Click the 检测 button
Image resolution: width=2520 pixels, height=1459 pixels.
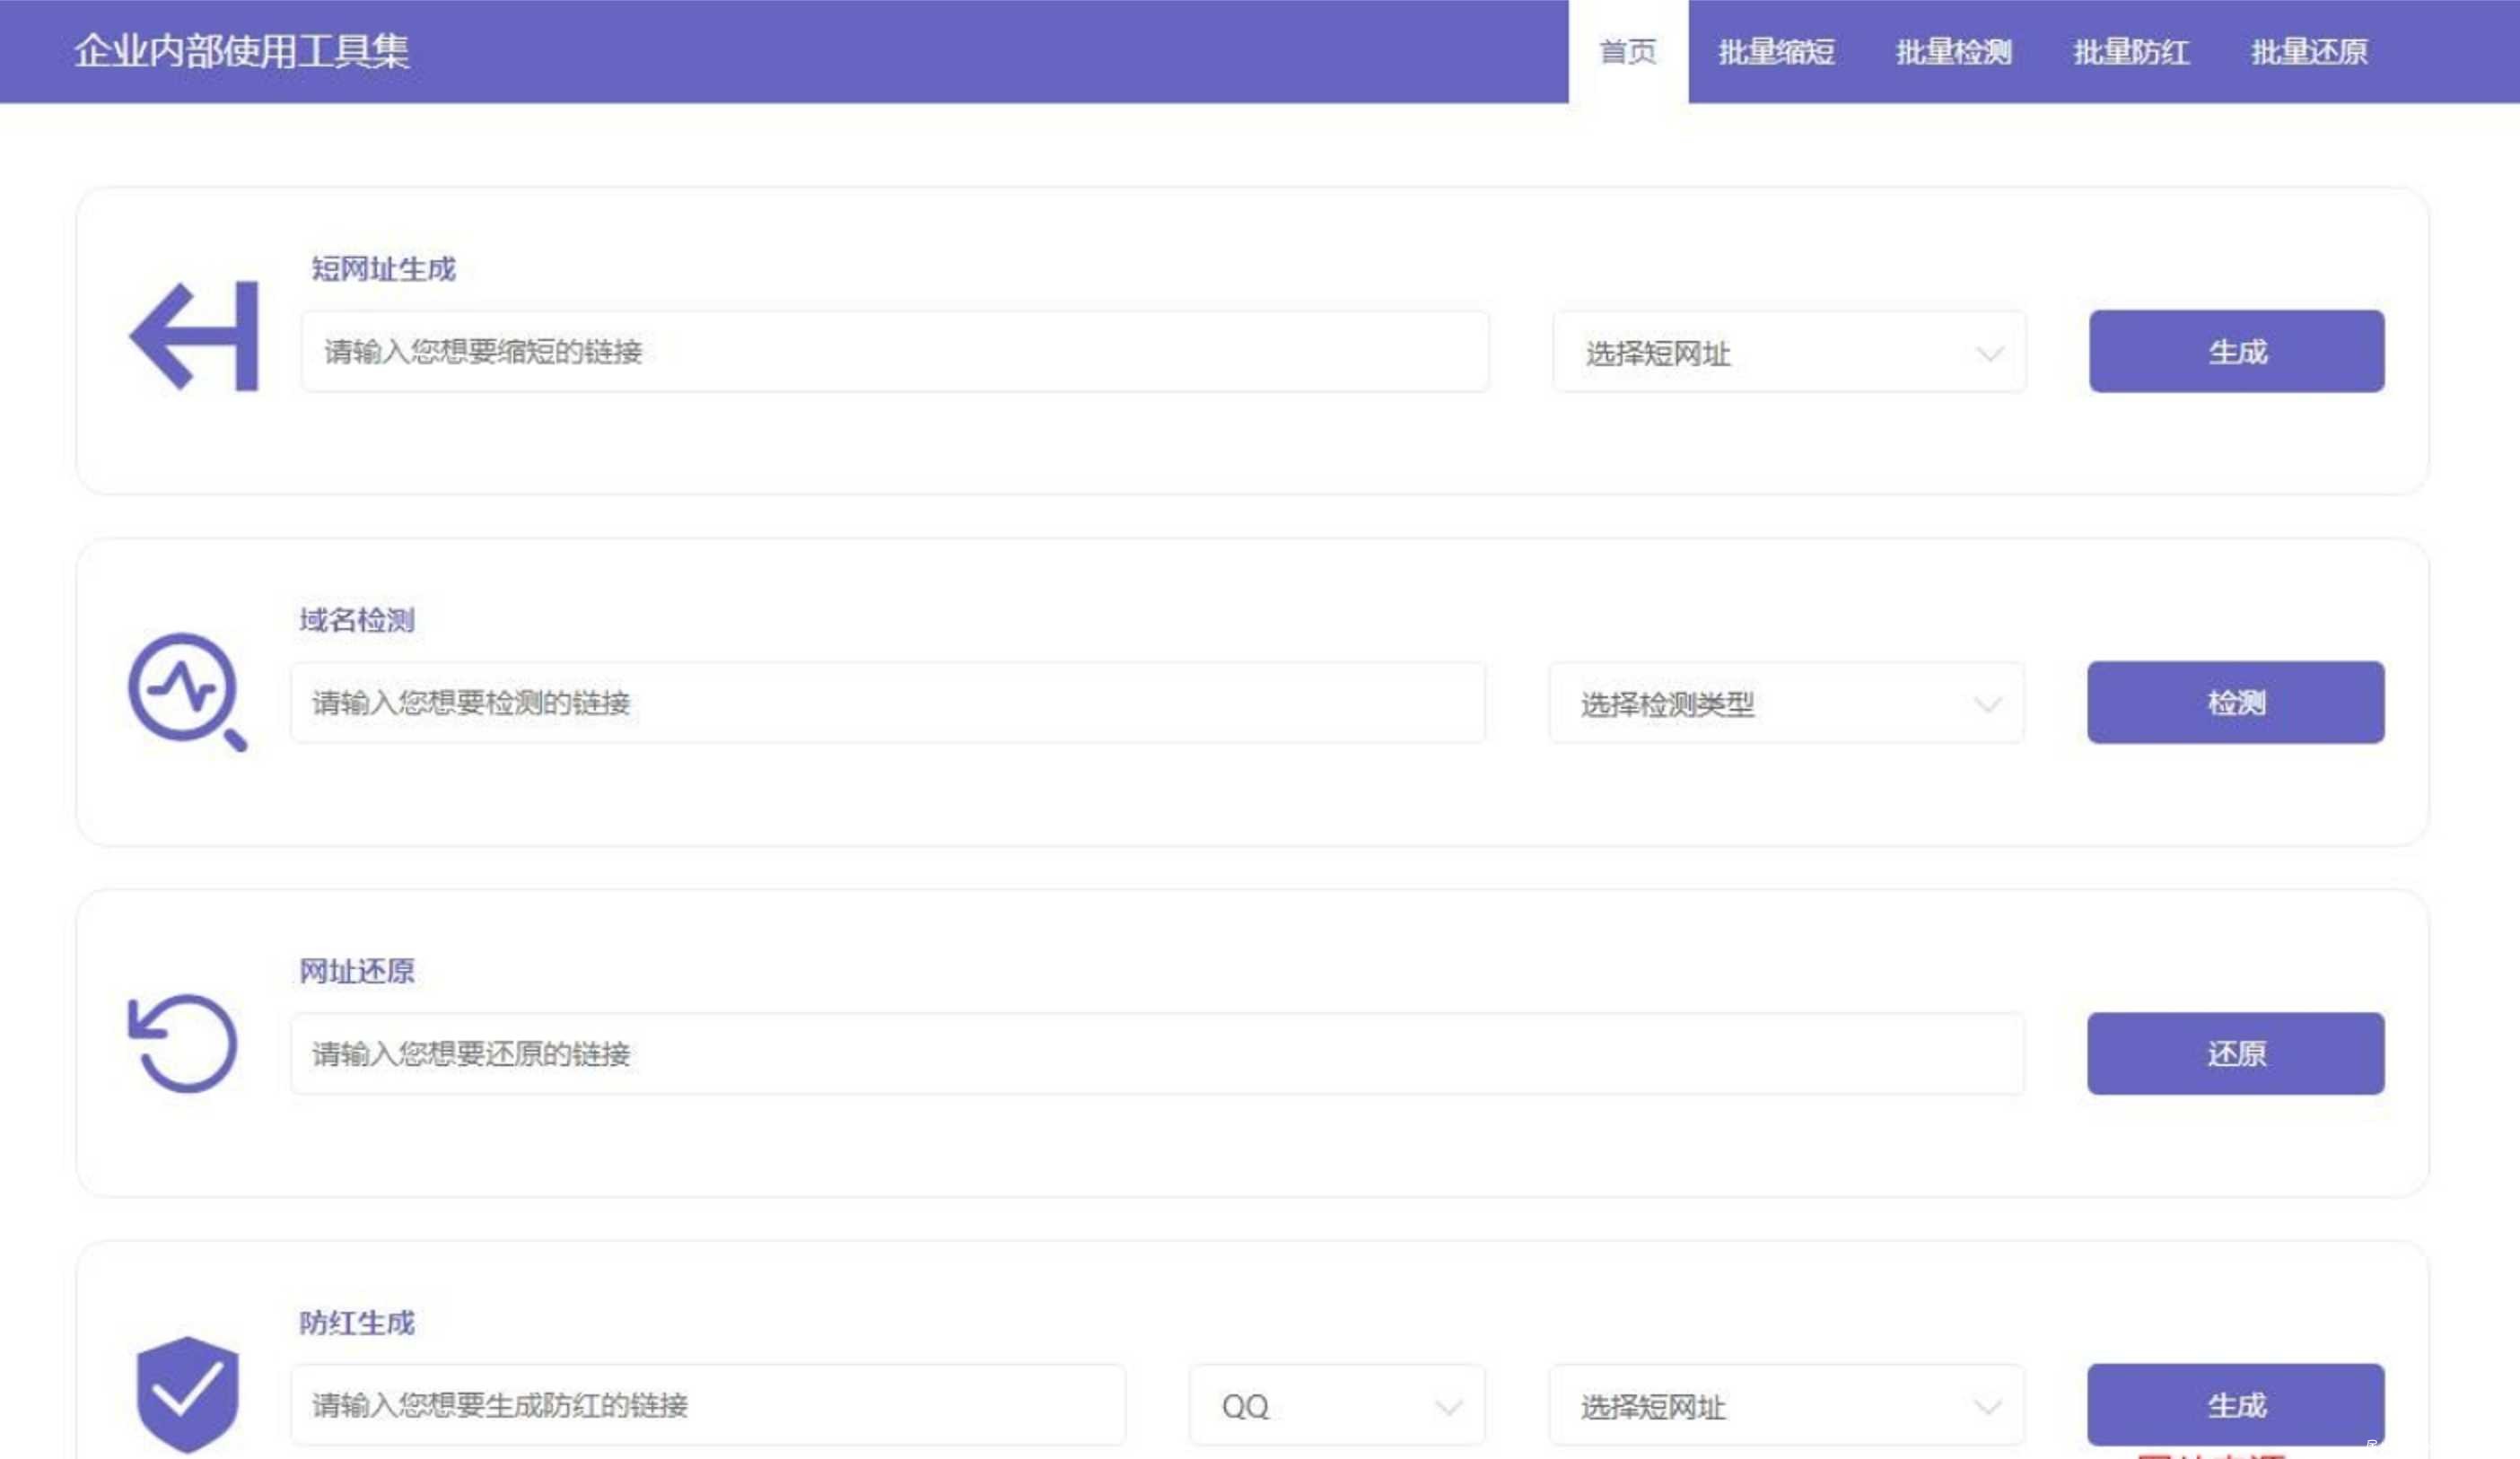[x=2236, y=702]
